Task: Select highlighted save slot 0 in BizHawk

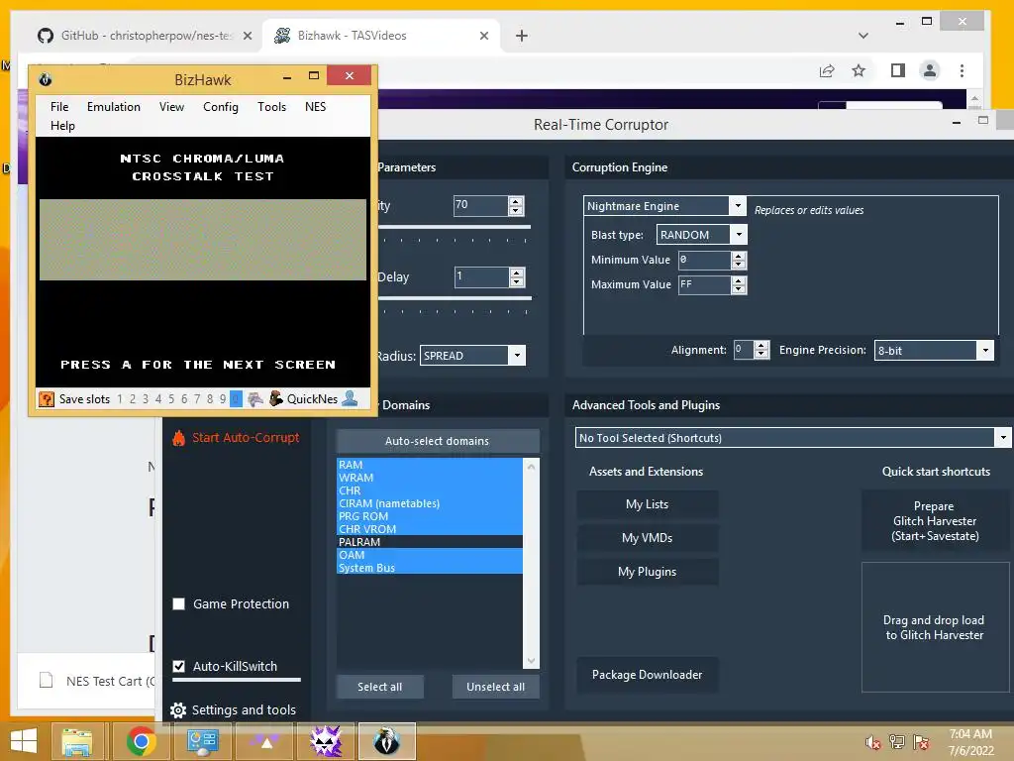Action: tap(236, 398)
